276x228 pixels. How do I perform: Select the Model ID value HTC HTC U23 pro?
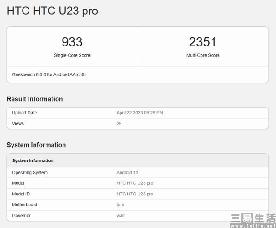[135, 194]
